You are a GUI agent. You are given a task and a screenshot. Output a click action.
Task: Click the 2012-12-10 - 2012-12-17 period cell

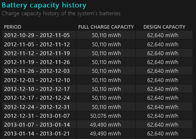[39, 89]
